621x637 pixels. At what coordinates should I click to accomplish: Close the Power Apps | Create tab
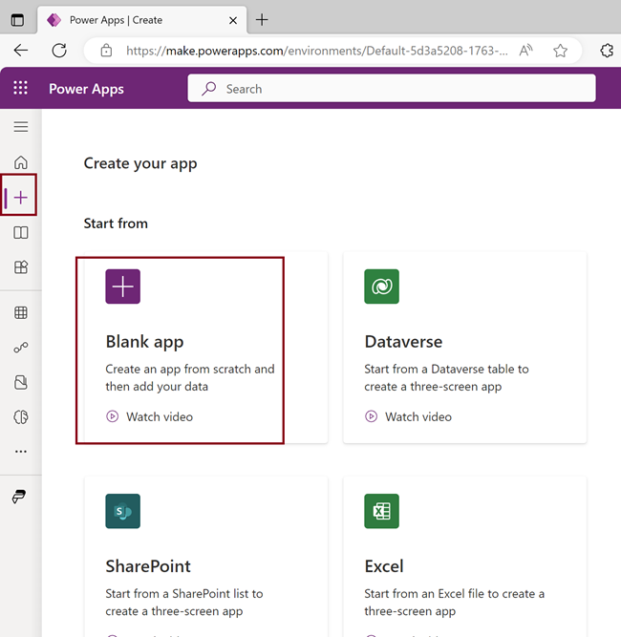tap(233, 20)
